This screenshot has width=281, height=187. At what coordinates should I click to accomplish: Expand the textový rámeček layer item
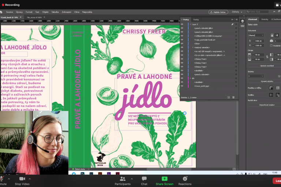[x=192, y=47]
